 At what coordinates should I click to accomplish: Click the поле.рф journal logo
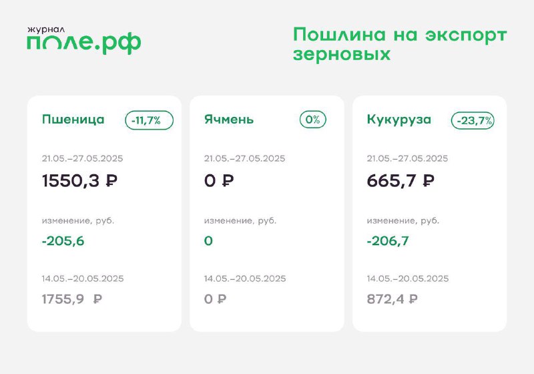84,41
